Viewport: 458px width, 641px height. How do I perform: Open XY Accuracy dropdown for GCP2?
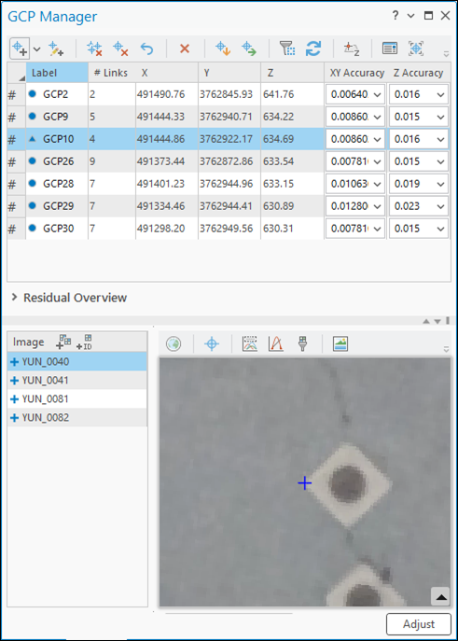coord(377,95)
